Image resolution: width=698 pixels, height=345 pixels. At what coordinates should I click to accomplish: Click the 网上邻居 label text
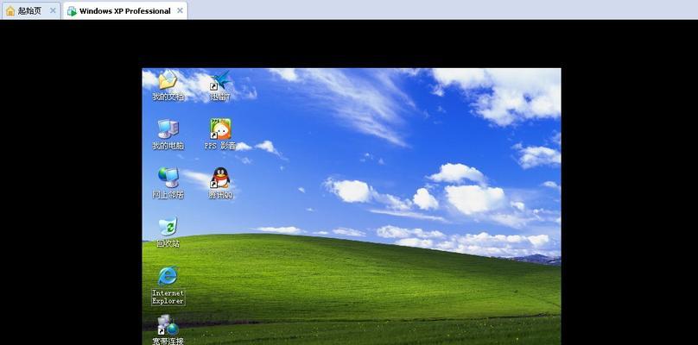(x=168, y=194)
